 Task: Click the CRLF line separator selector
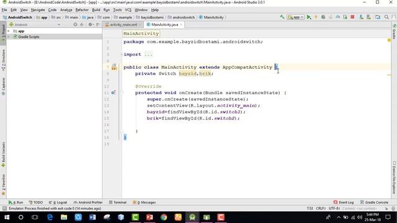tap(321, 208)
